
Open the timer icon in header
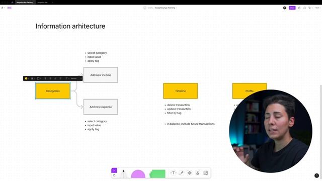(299, 8)
